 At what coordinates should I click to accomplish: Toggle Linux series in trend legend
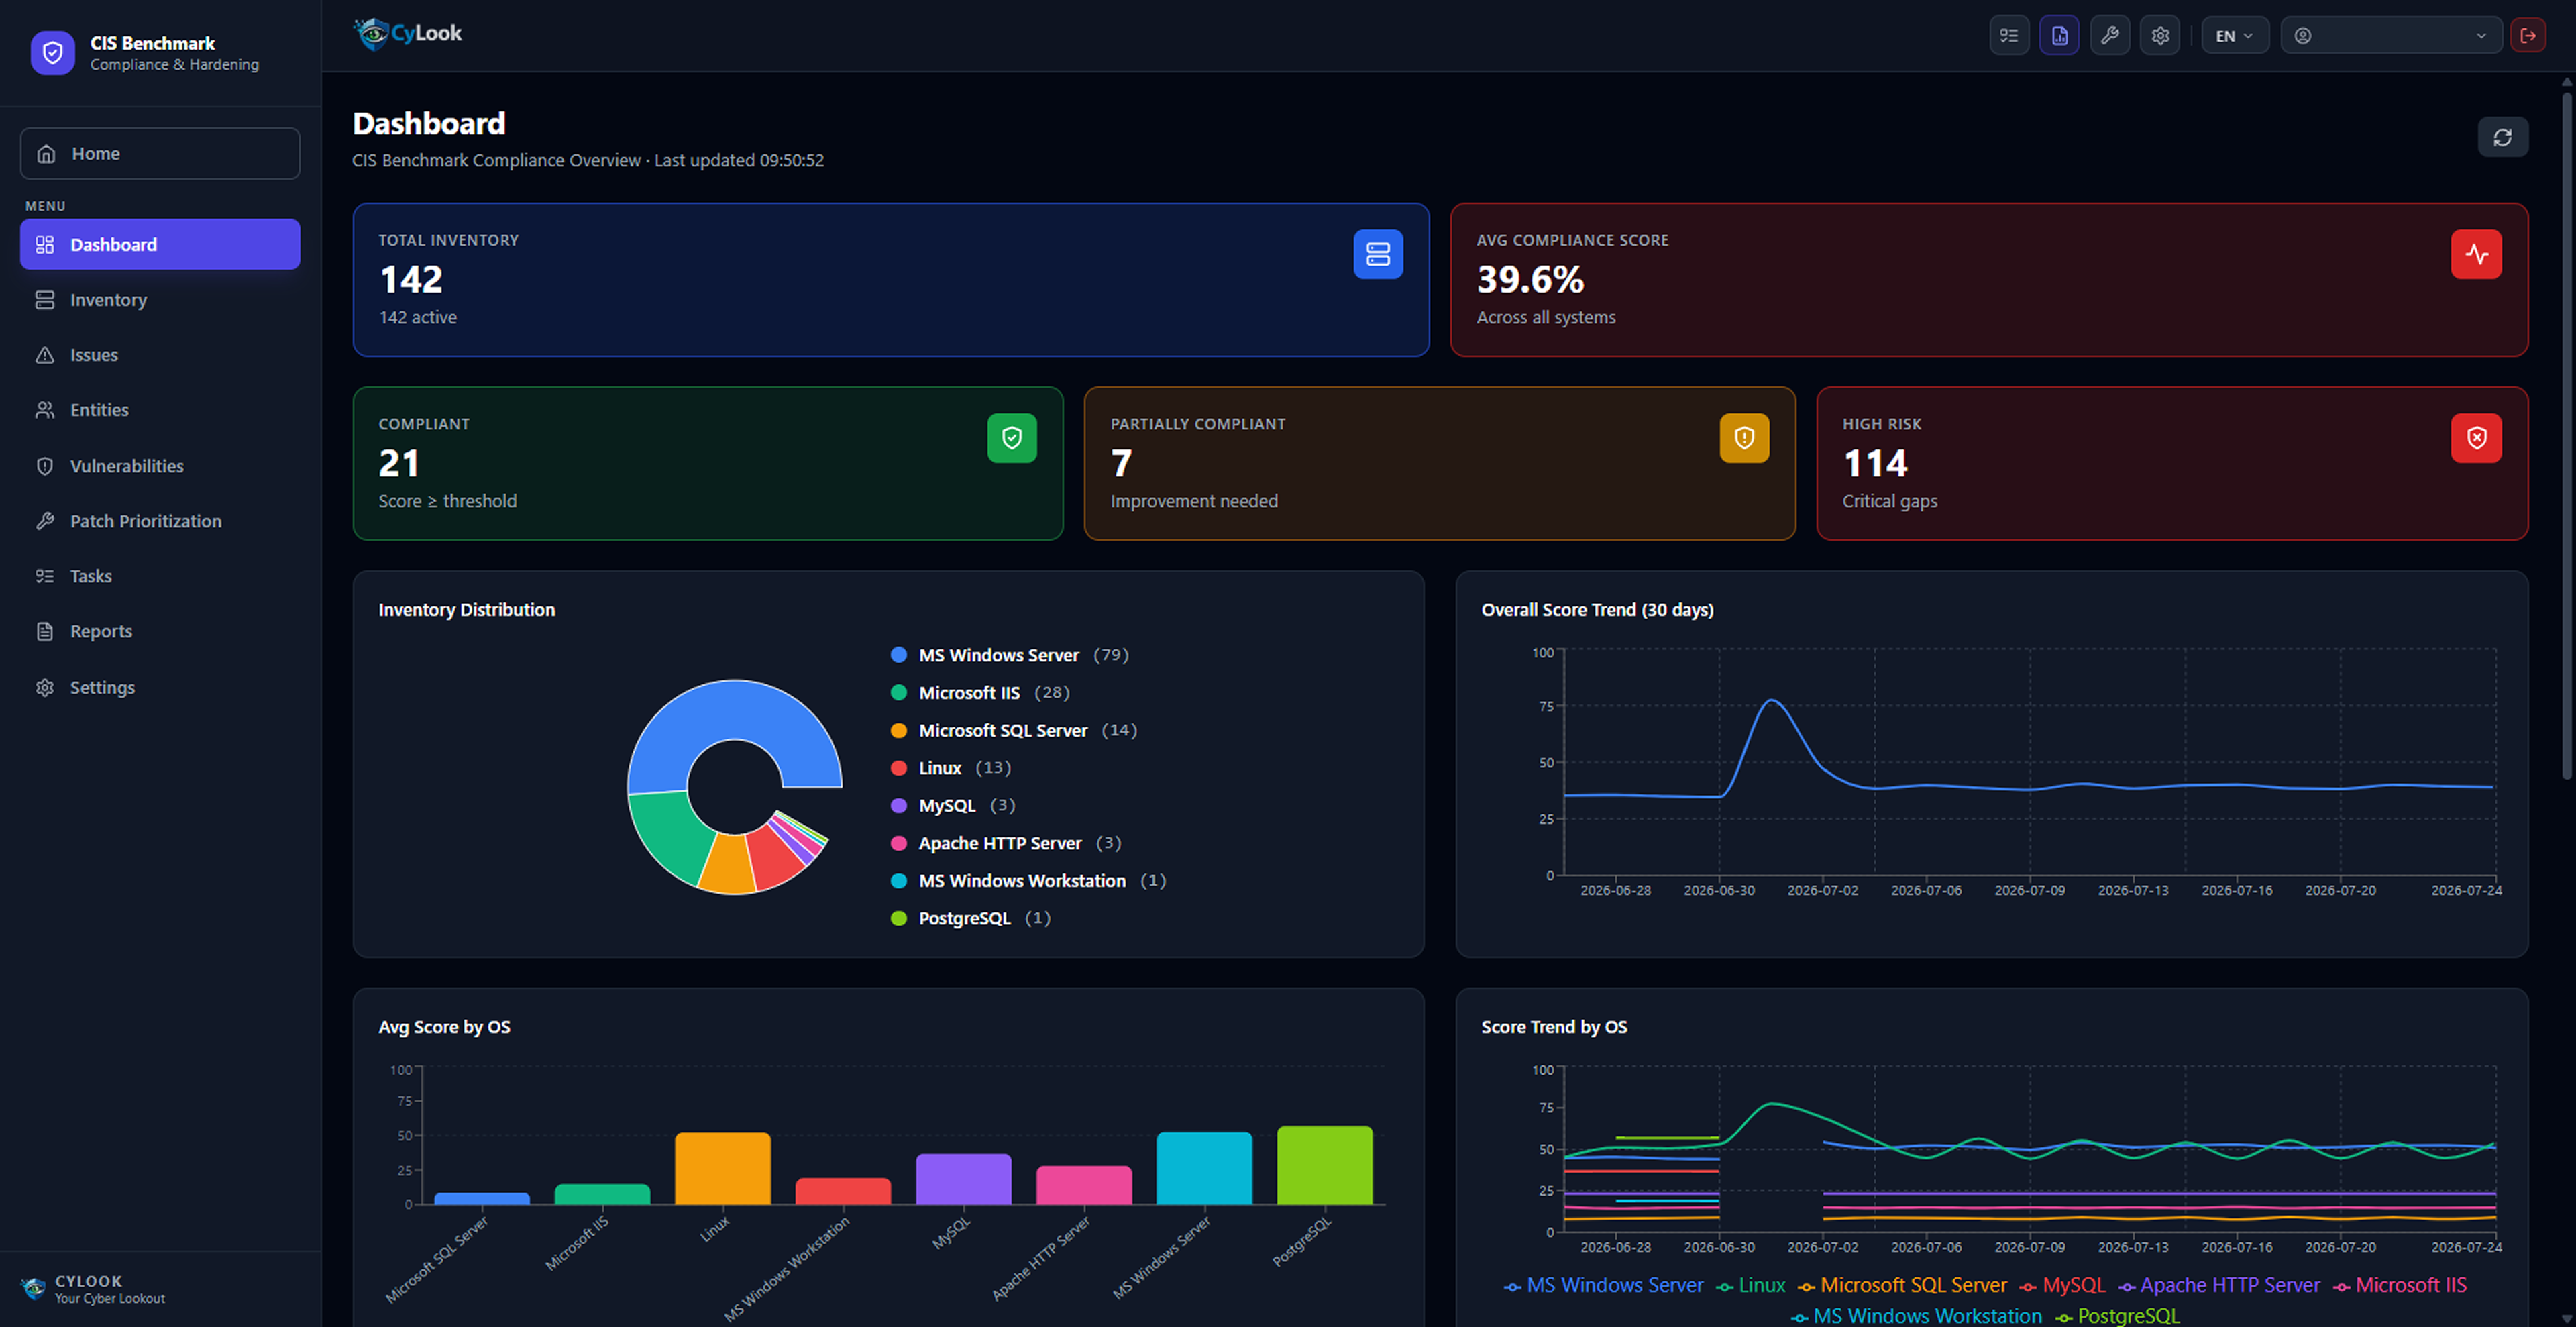(x=1751, y=1286)
